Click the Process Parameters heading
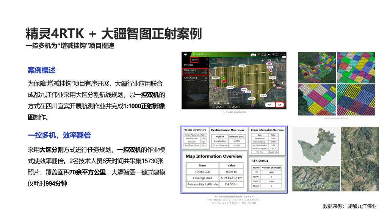This screenshot has width=379, height=213. (x=194, y=130)
